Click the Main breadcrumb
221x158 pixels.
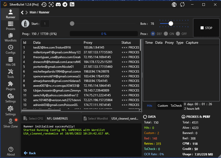coord(33,12)
